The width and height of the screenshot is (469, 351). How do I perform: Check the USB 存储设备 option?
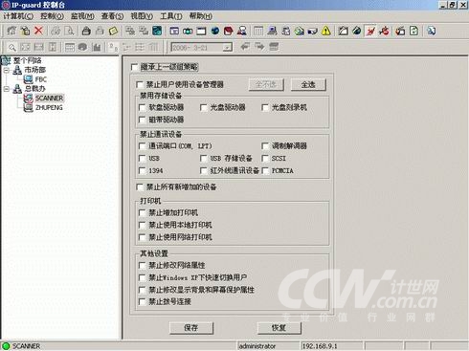[x=203, y=158]
